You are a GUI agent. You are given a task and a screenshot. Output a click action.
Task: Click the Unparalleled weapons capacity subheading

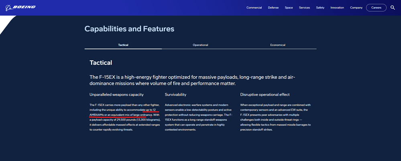tap(116, 95)
